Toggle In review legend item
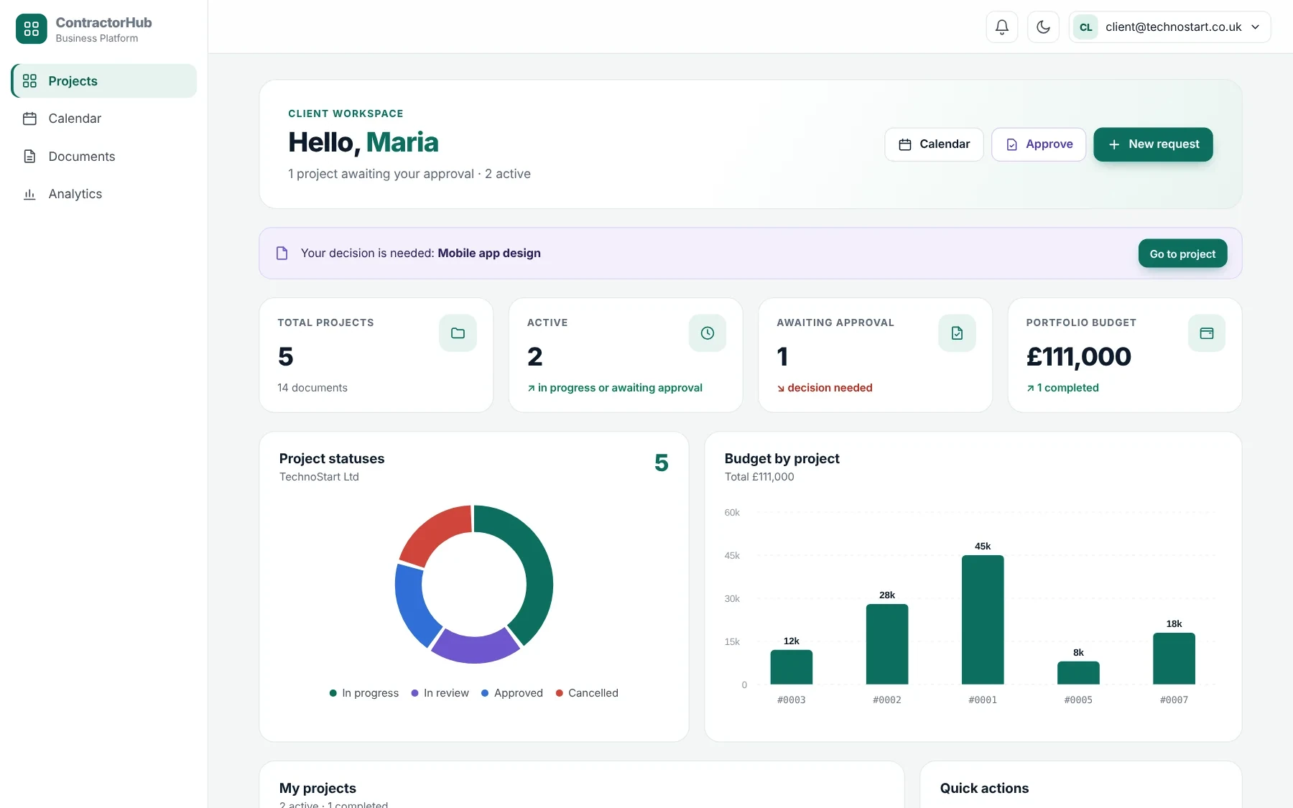Viewport: 1293px width, 808px height. pos(440,693)
